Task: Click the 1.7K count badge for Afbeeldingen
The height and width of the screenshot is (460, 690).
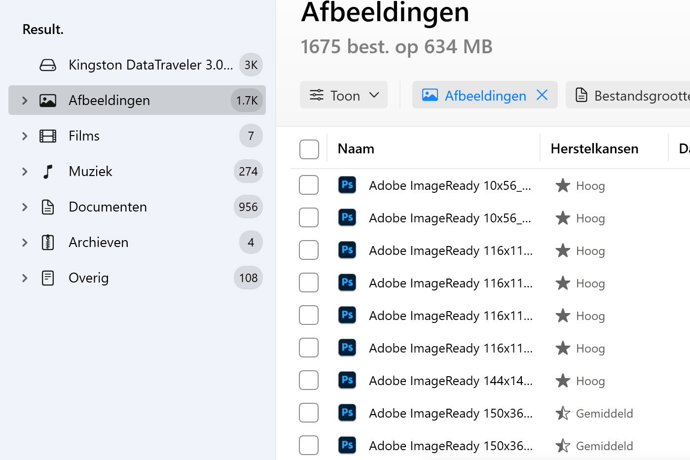Action: (247, 101)
